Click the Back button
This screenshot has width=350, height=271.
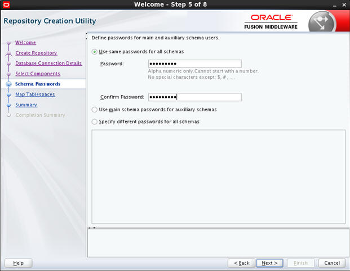[241, 263]
